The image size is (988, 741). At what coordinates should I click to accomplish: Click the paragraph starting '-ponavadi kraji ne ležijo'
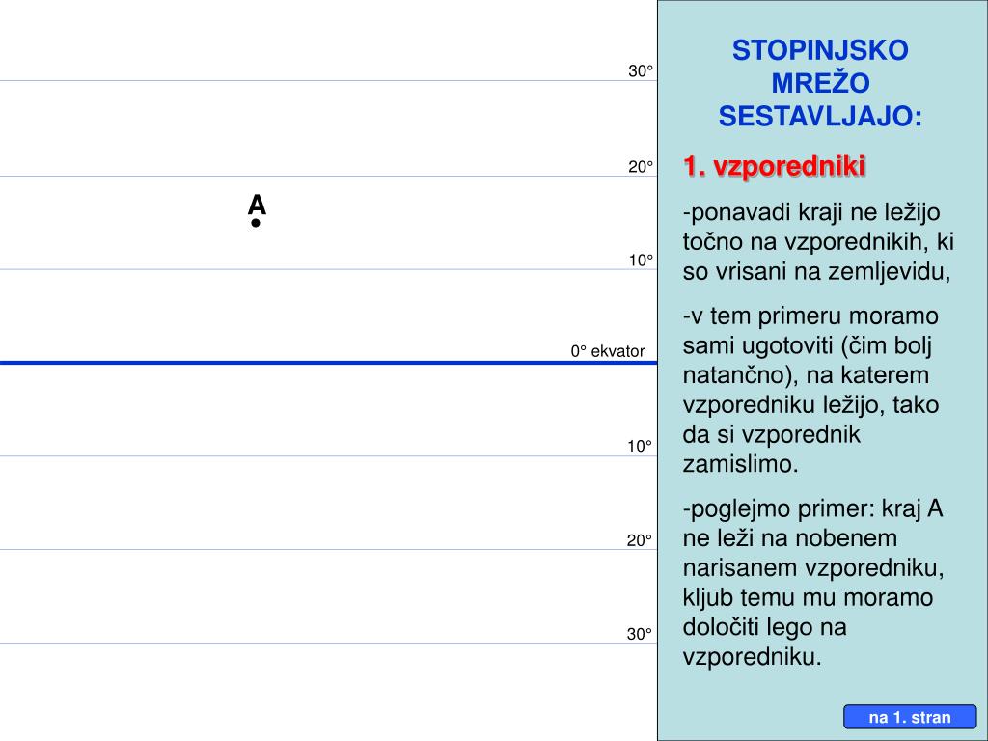(x=818, y=242)
